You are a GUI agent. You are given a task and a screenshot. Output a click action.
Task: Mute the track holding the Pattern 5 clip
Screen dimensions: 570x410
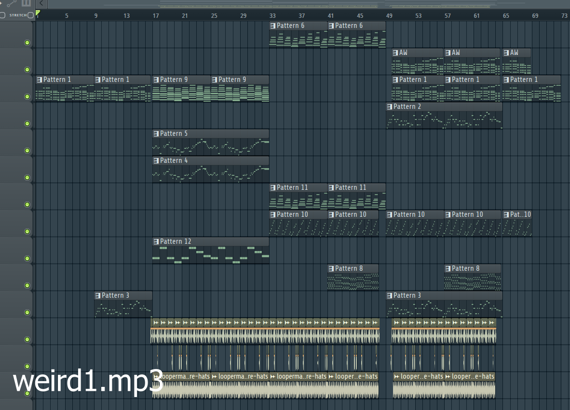(27, 150)
